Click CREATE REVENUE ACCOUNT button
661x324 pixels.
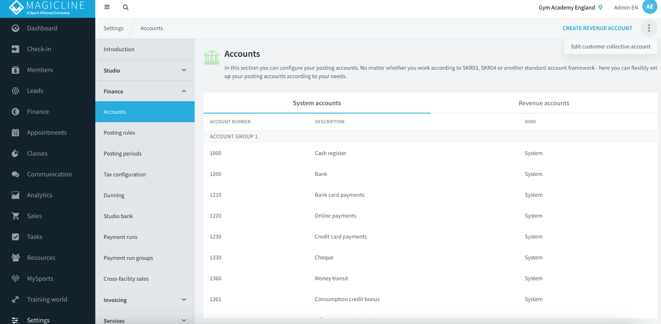click(597, 28)
